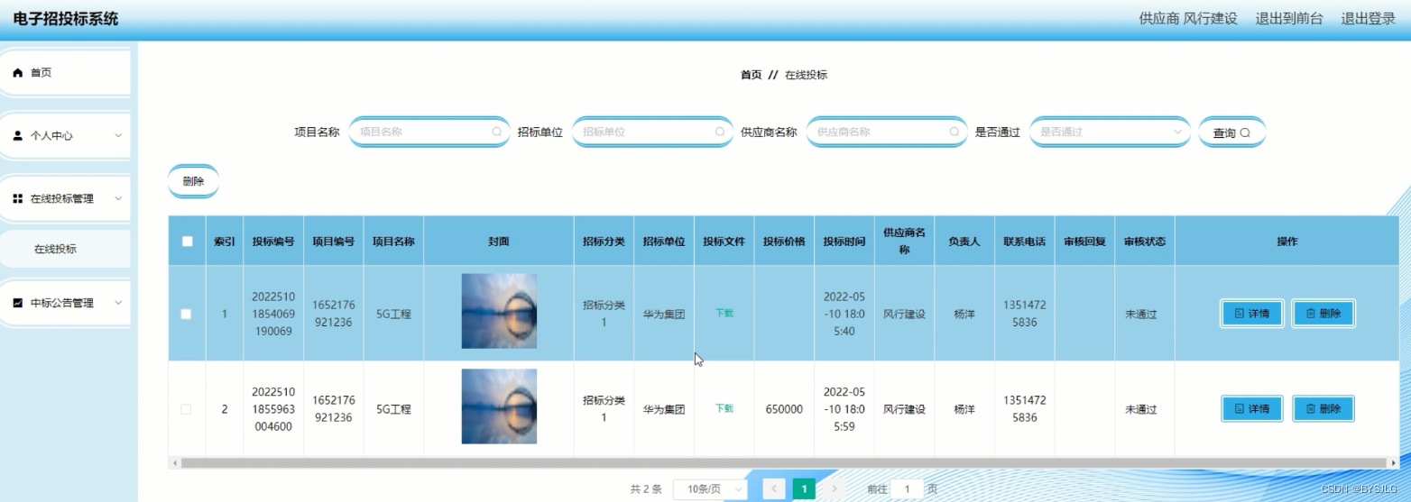The image size is (1411, 502).
Task: Select 在线投标 submenu item
Action: (65, 249)
